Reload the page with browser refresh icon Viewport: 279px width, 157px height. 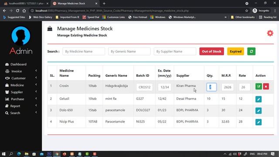[17, 10]
